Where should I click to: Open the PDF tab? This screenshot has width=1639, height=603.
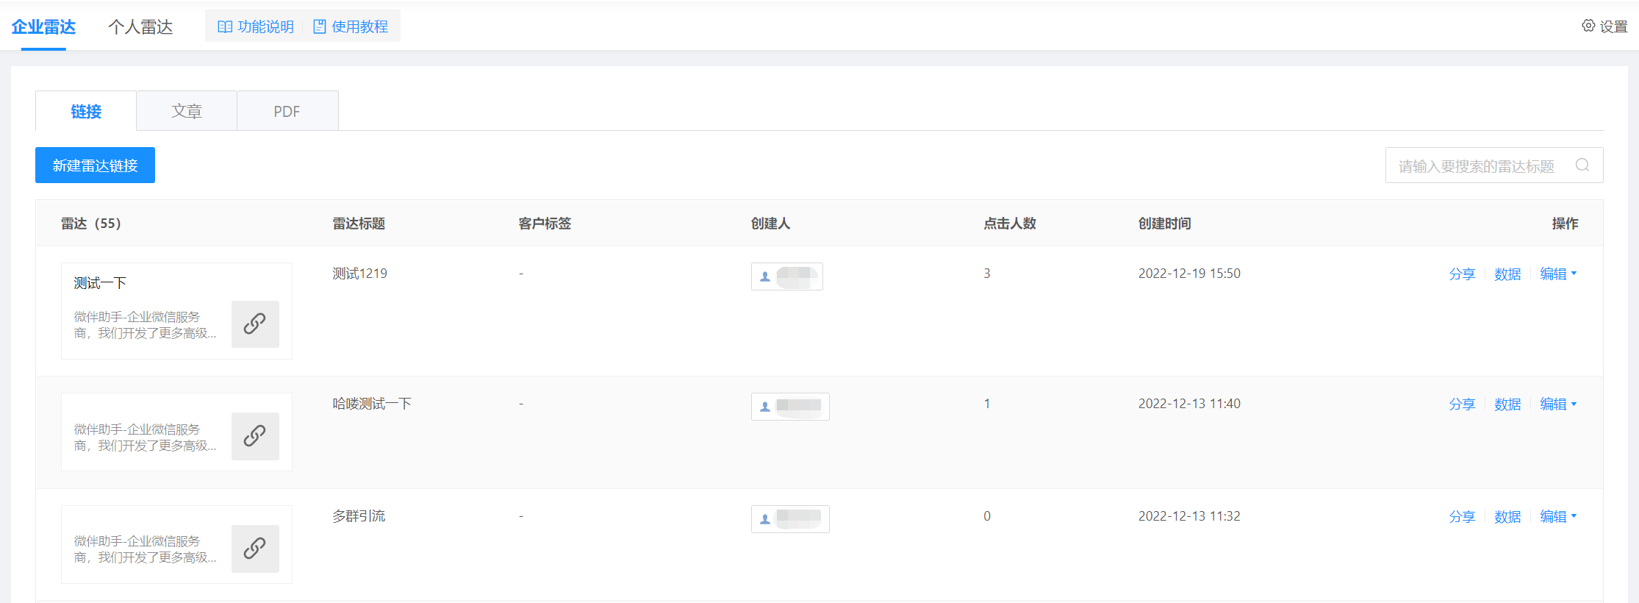[287, 111]
